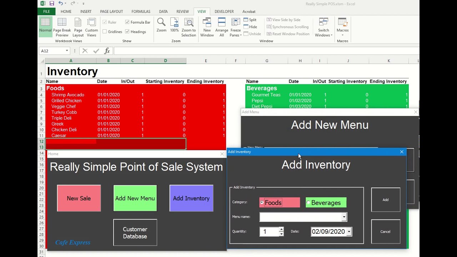Open a New Window
This screenshot has height=257, width=457.
click(x=207, y=27)
